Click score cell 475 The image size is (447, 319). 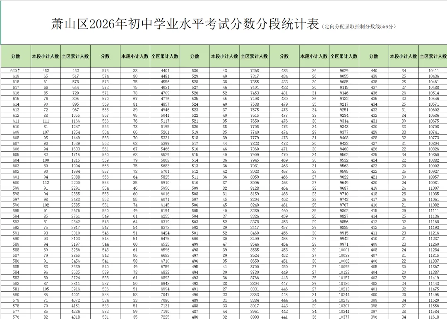[284, 126]
